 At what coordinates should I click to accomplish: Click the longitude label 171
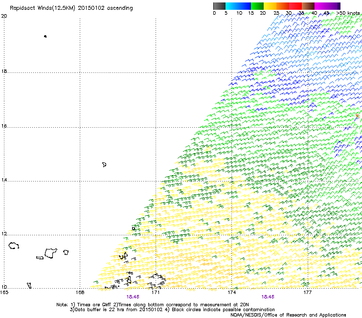click(x=156, y=293)
